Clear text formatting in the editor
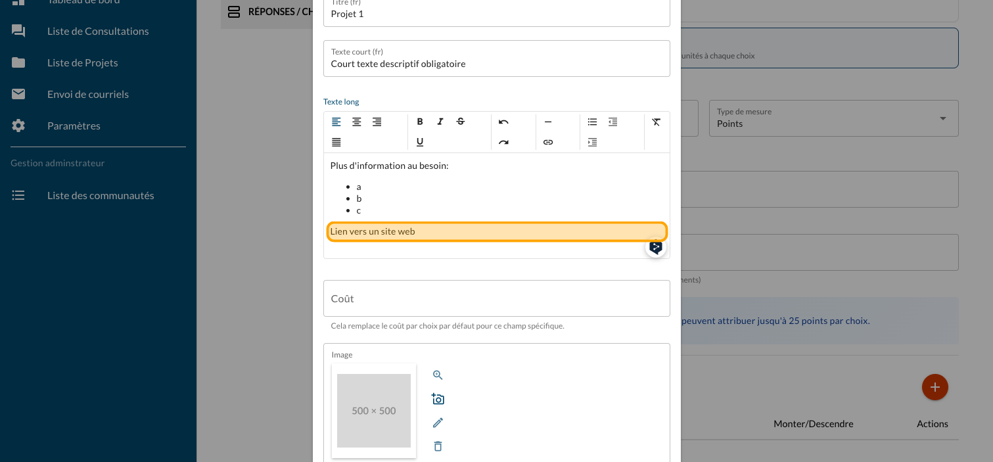The width and height of the screenshot is (993, 462). tap(656, 122)
